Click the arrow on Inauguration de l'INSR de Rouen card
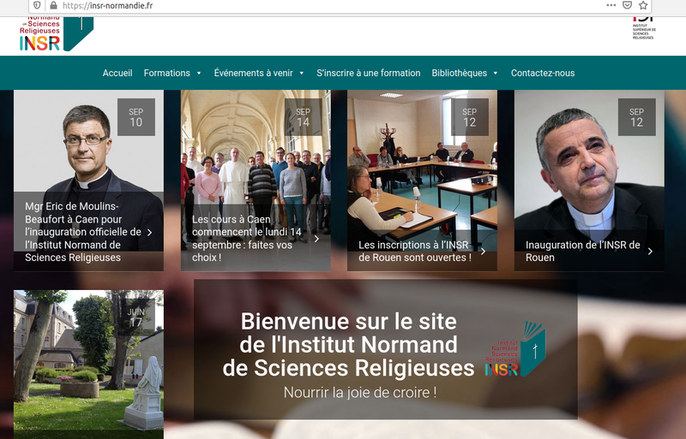This screenshot has height=439, width=686. coord(650,252)
